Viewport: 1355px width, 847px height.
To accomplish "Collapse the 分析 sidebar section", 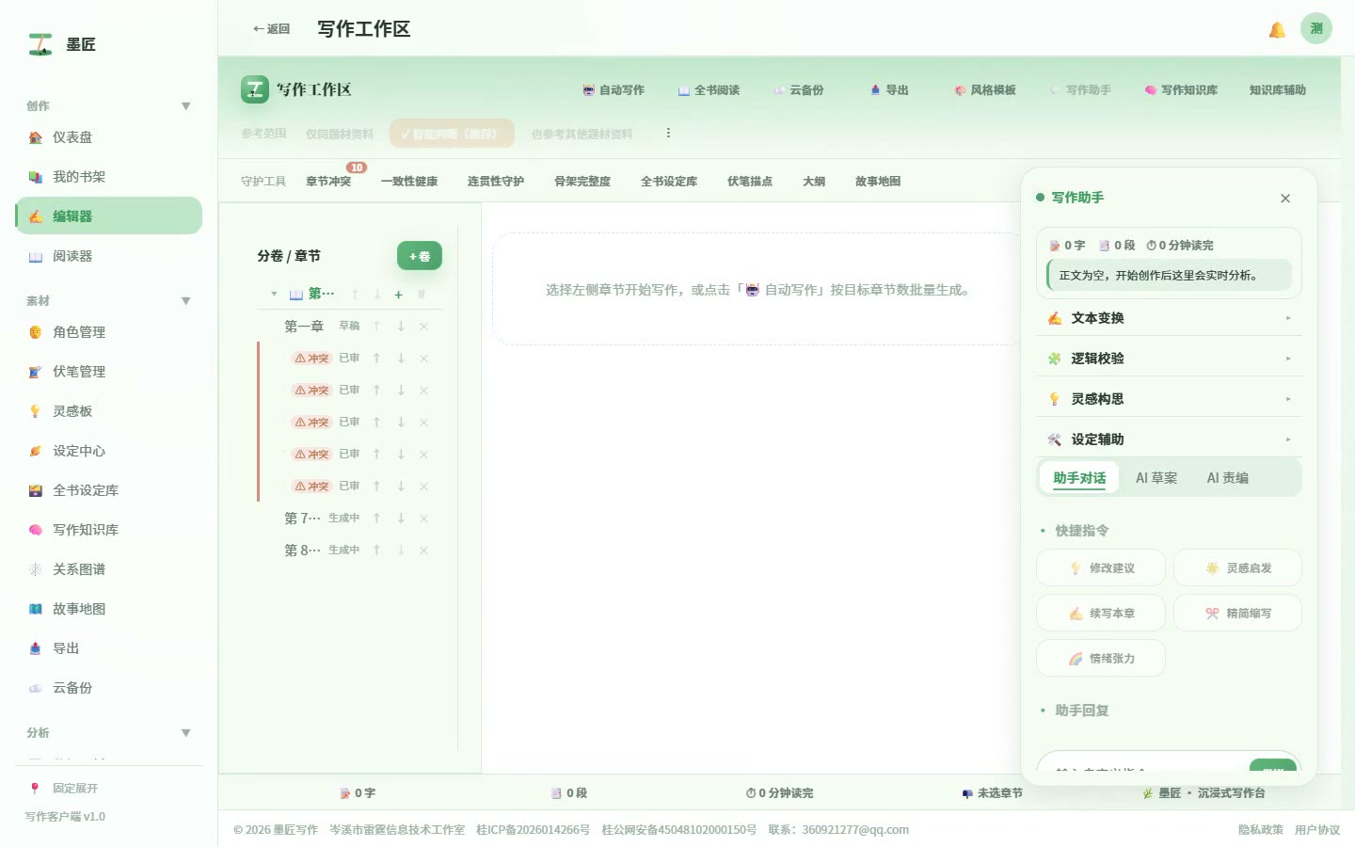I will pyautogui.click(x=185, y=733).
